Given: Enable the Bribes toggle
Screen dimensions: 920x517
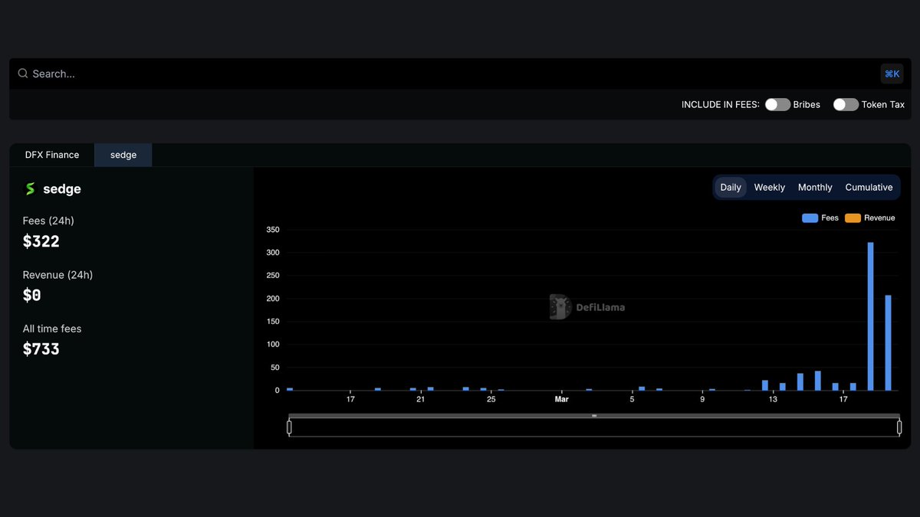Looking at the screenshot, I should tap(777, 104).
